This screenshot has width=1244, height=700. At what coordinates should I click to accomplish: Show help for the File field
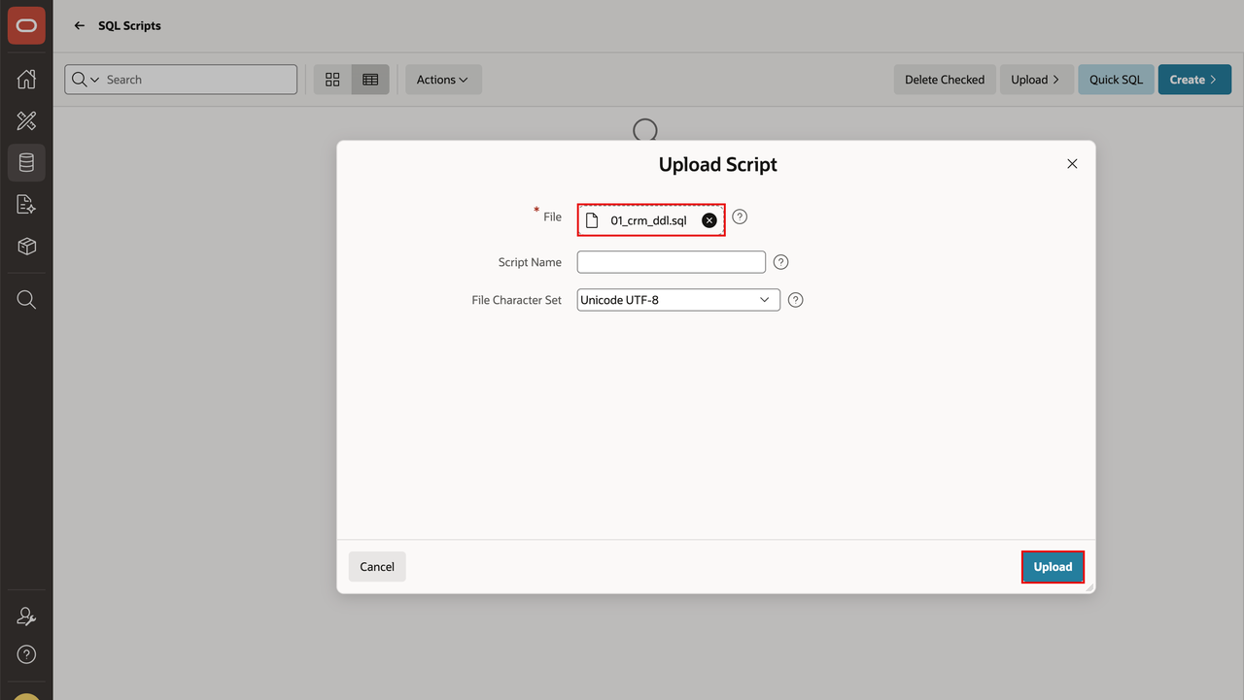coord(740,217)
